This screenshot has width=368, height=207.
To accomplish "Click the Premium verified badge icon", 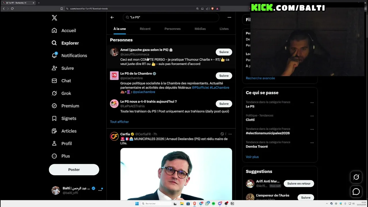I will (54, 106).
